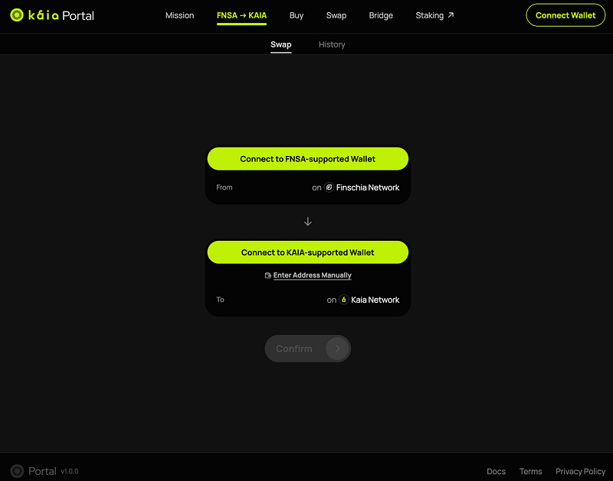Click the Finschia Network icon

tap(329, 187)
